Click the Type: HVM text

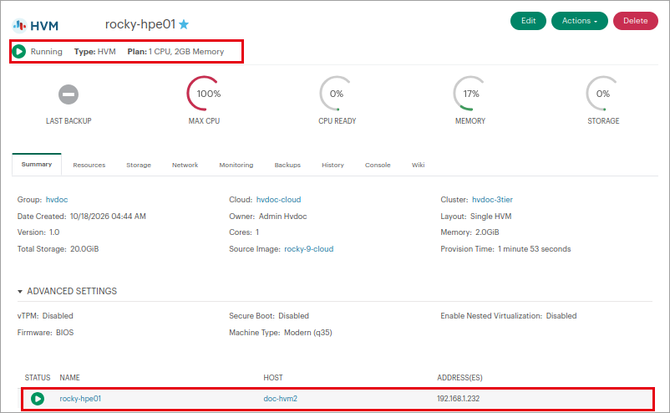point(95,51)
